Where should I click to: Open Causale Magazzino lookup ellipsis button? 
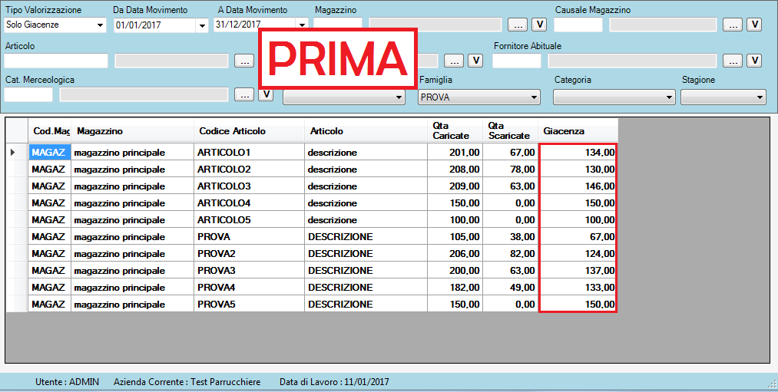[x=733, y=25]
